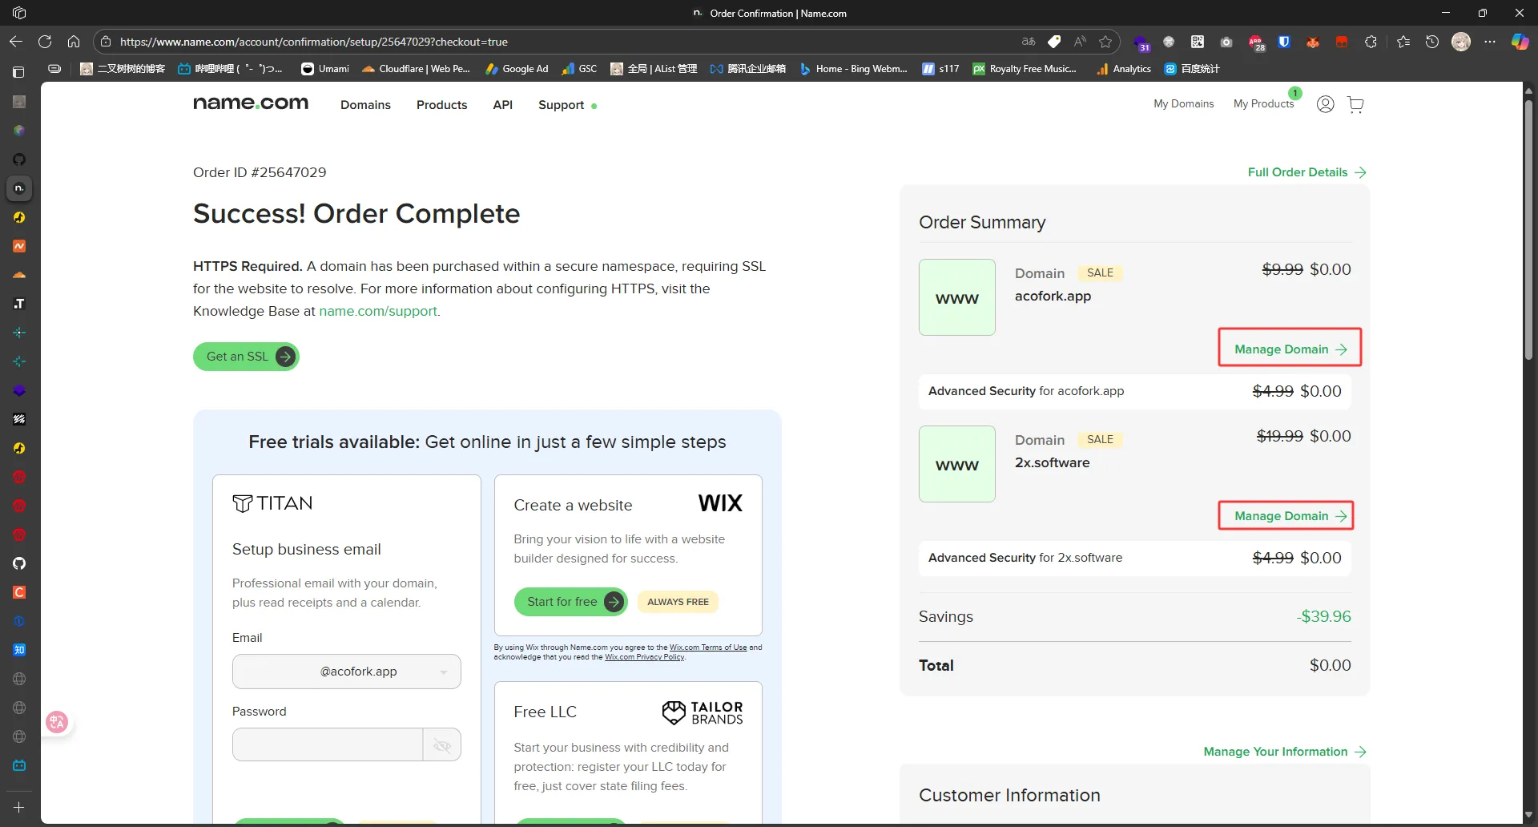The image size is (1538, 827).
Task: Expand the @acofork.app email domain dropdown
Action: click(444, 672)
